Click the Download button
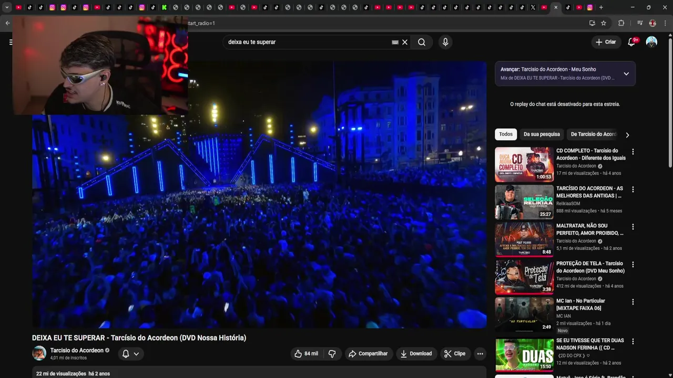673x378 pixels. point(416,354)
